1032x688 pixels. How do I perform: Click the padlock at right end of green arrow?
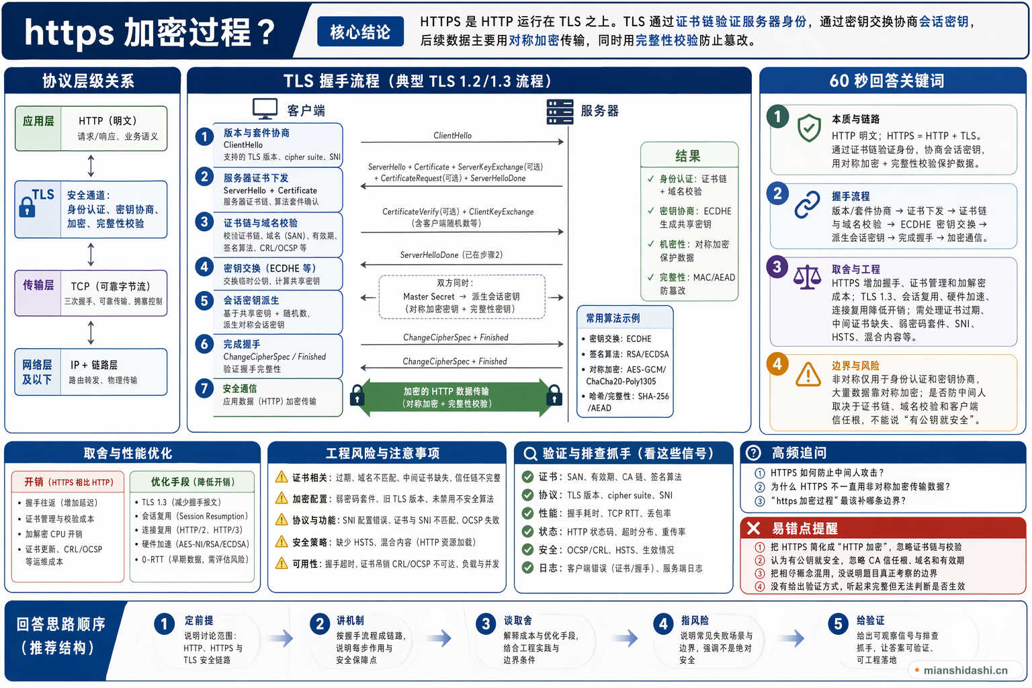tap(554, 395)
